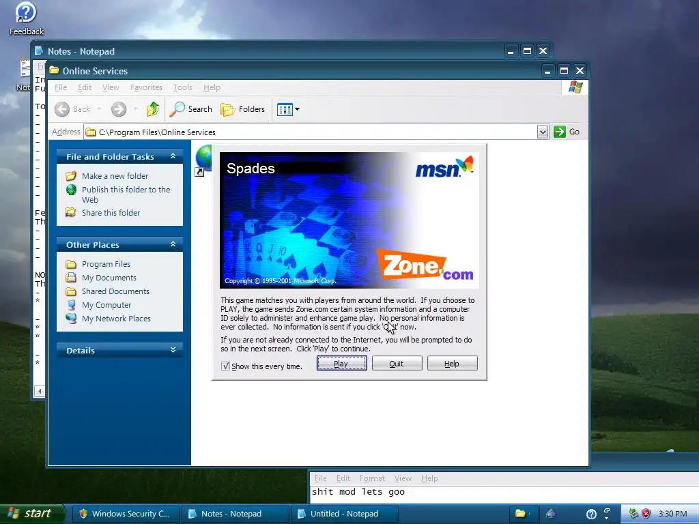The image size is (699, 524).
Task: Open Help menu in Untitled Notepad
Action: pyautogui.click(x=429, y=478)
